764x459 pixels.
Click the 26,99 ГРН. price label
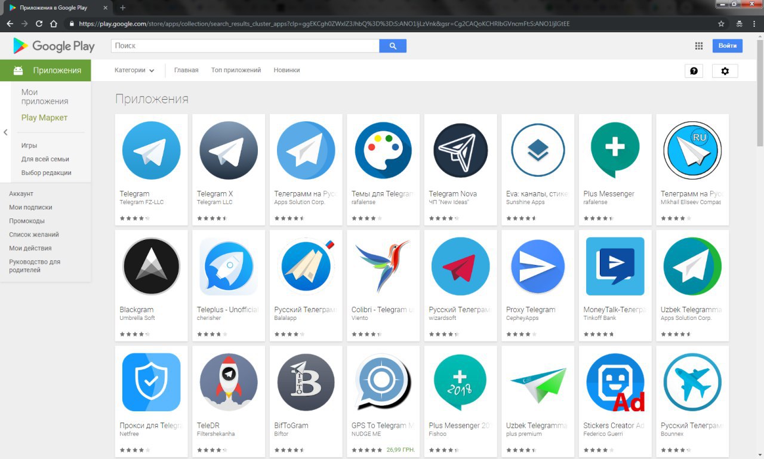pyautogui.click(x=400, y=449)
